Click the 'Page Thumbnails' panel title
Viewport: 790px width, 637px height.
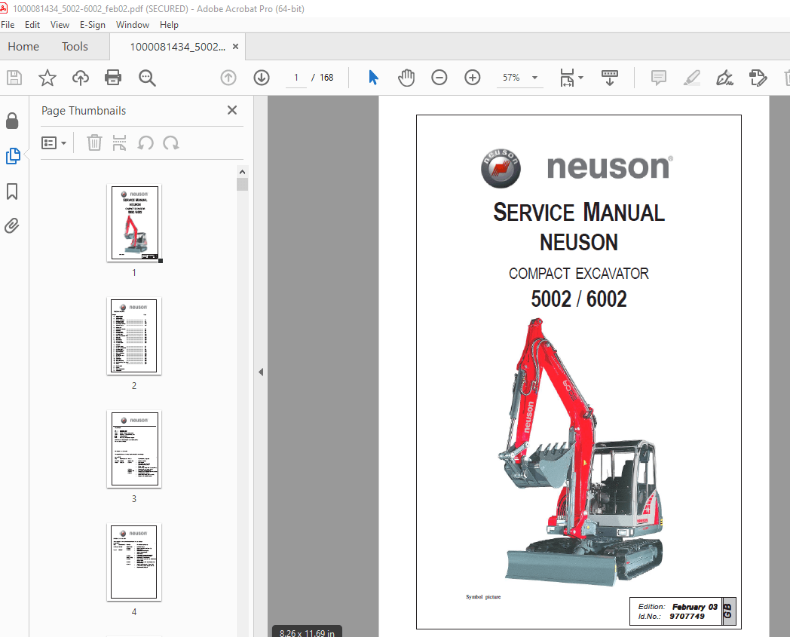pos(84,111)
